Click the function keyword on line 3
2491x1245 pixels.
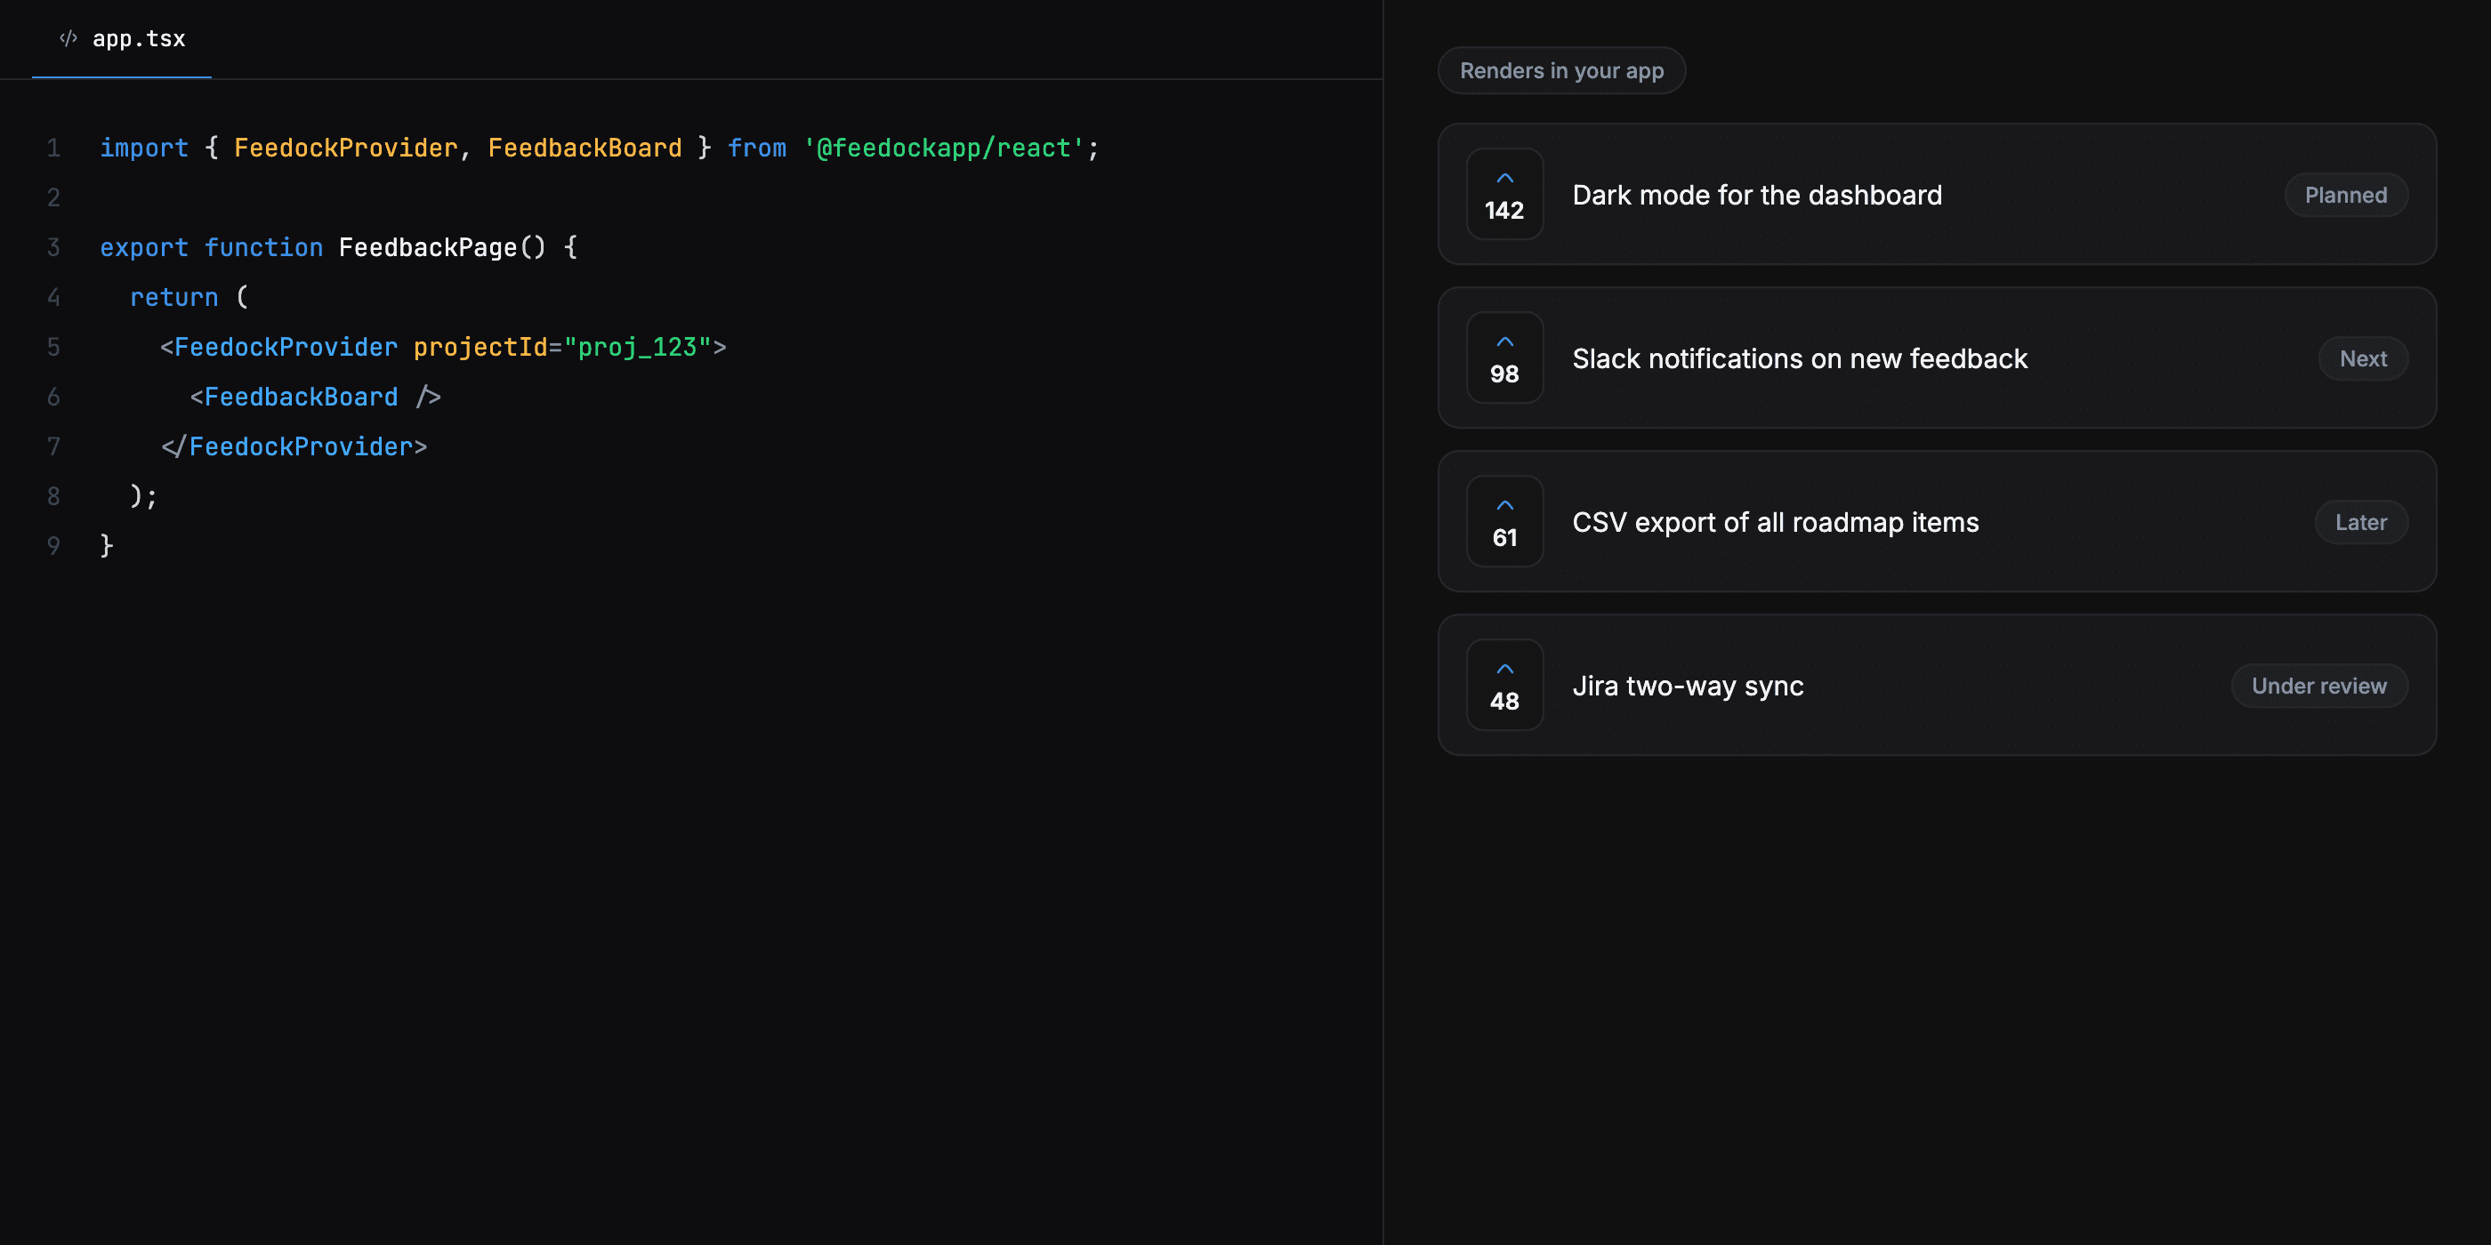pyautogui.click(x=264, y=247)
